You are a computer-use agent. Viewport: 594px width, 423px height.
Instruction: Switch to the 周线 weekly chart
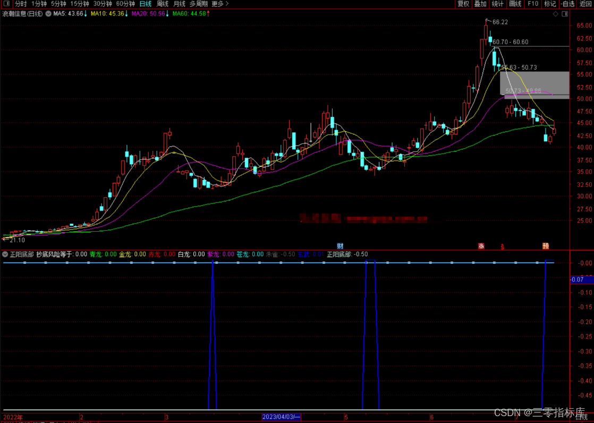pos(163,4)
